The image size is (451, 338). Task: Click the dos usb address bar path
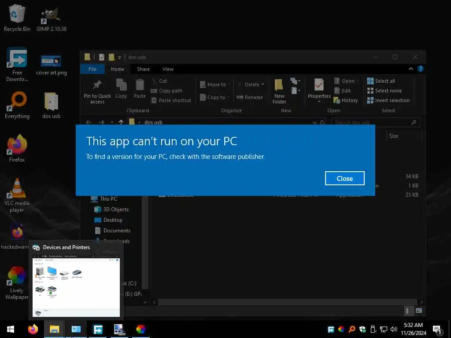point(153,122)
